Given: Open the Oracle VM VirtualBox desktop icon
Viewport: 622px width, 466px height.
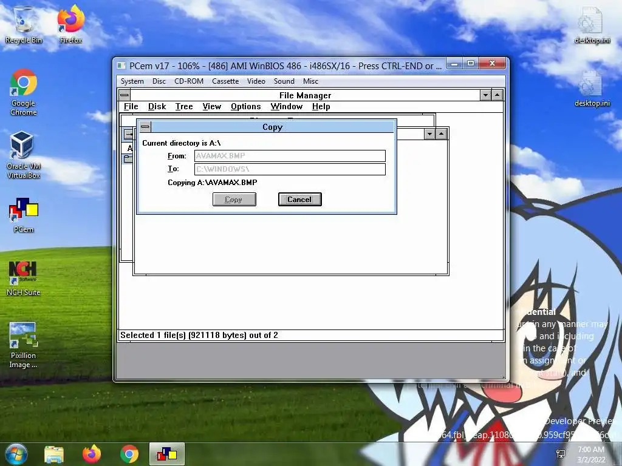Looking at the screenshot, I should [24, 155].
